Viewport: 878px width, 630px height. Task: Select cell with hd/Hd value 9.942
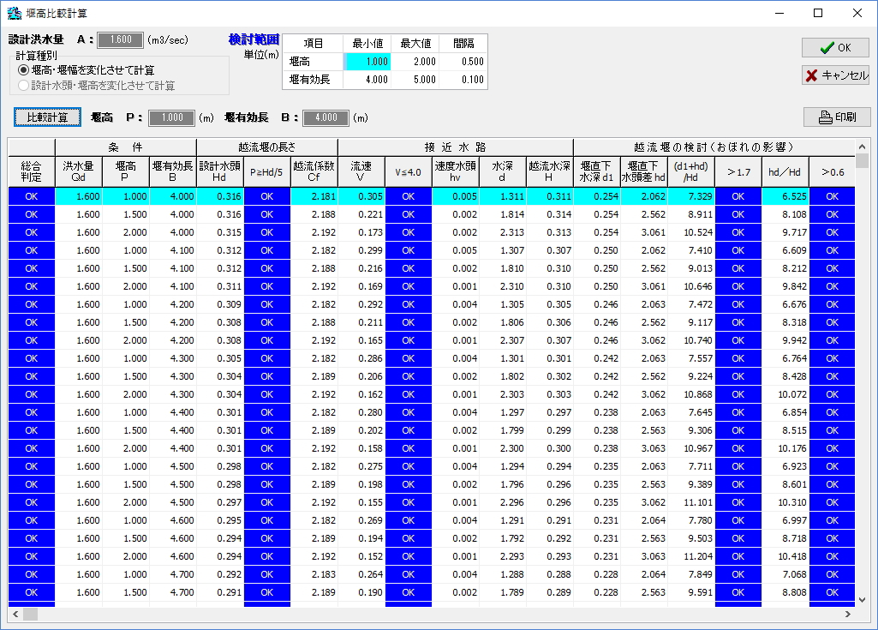click(785, 340)
